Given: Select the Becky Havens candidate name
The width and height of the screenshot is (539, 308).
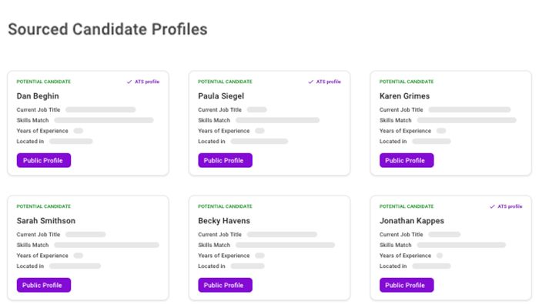Looking at the screenshot, I should click(x=224, y=221).
